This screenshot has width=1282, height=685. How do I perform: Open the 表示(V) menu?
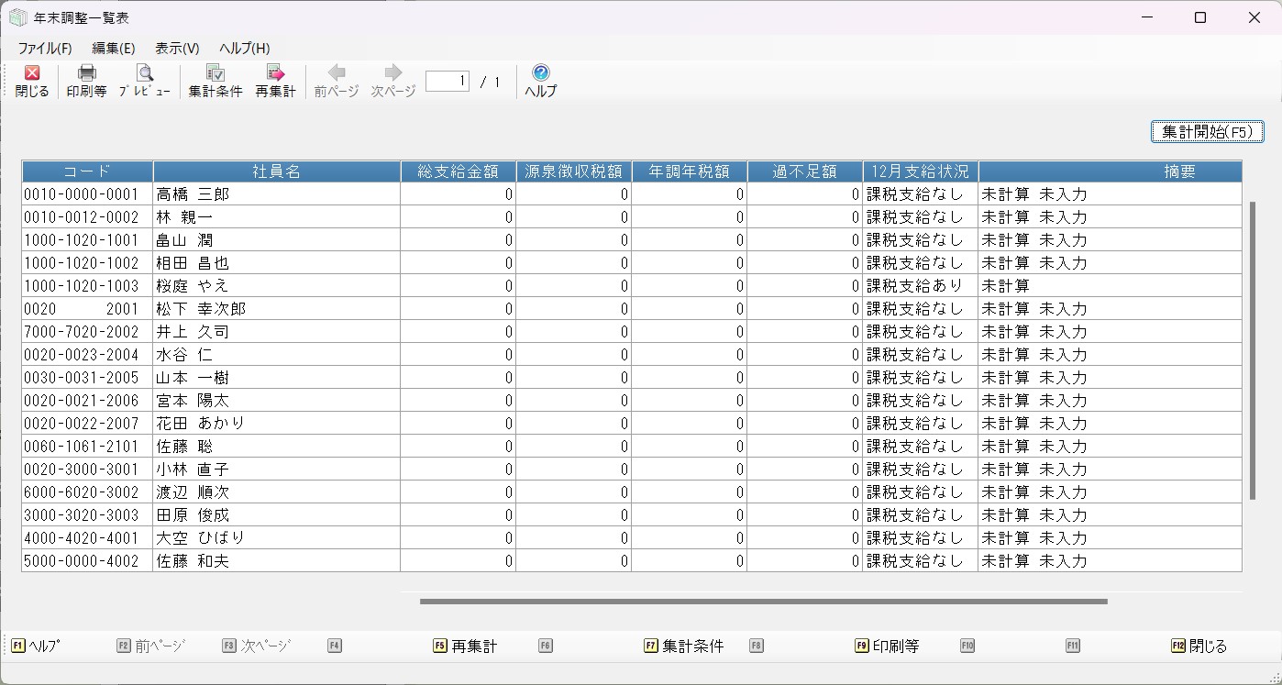(177, 49)
